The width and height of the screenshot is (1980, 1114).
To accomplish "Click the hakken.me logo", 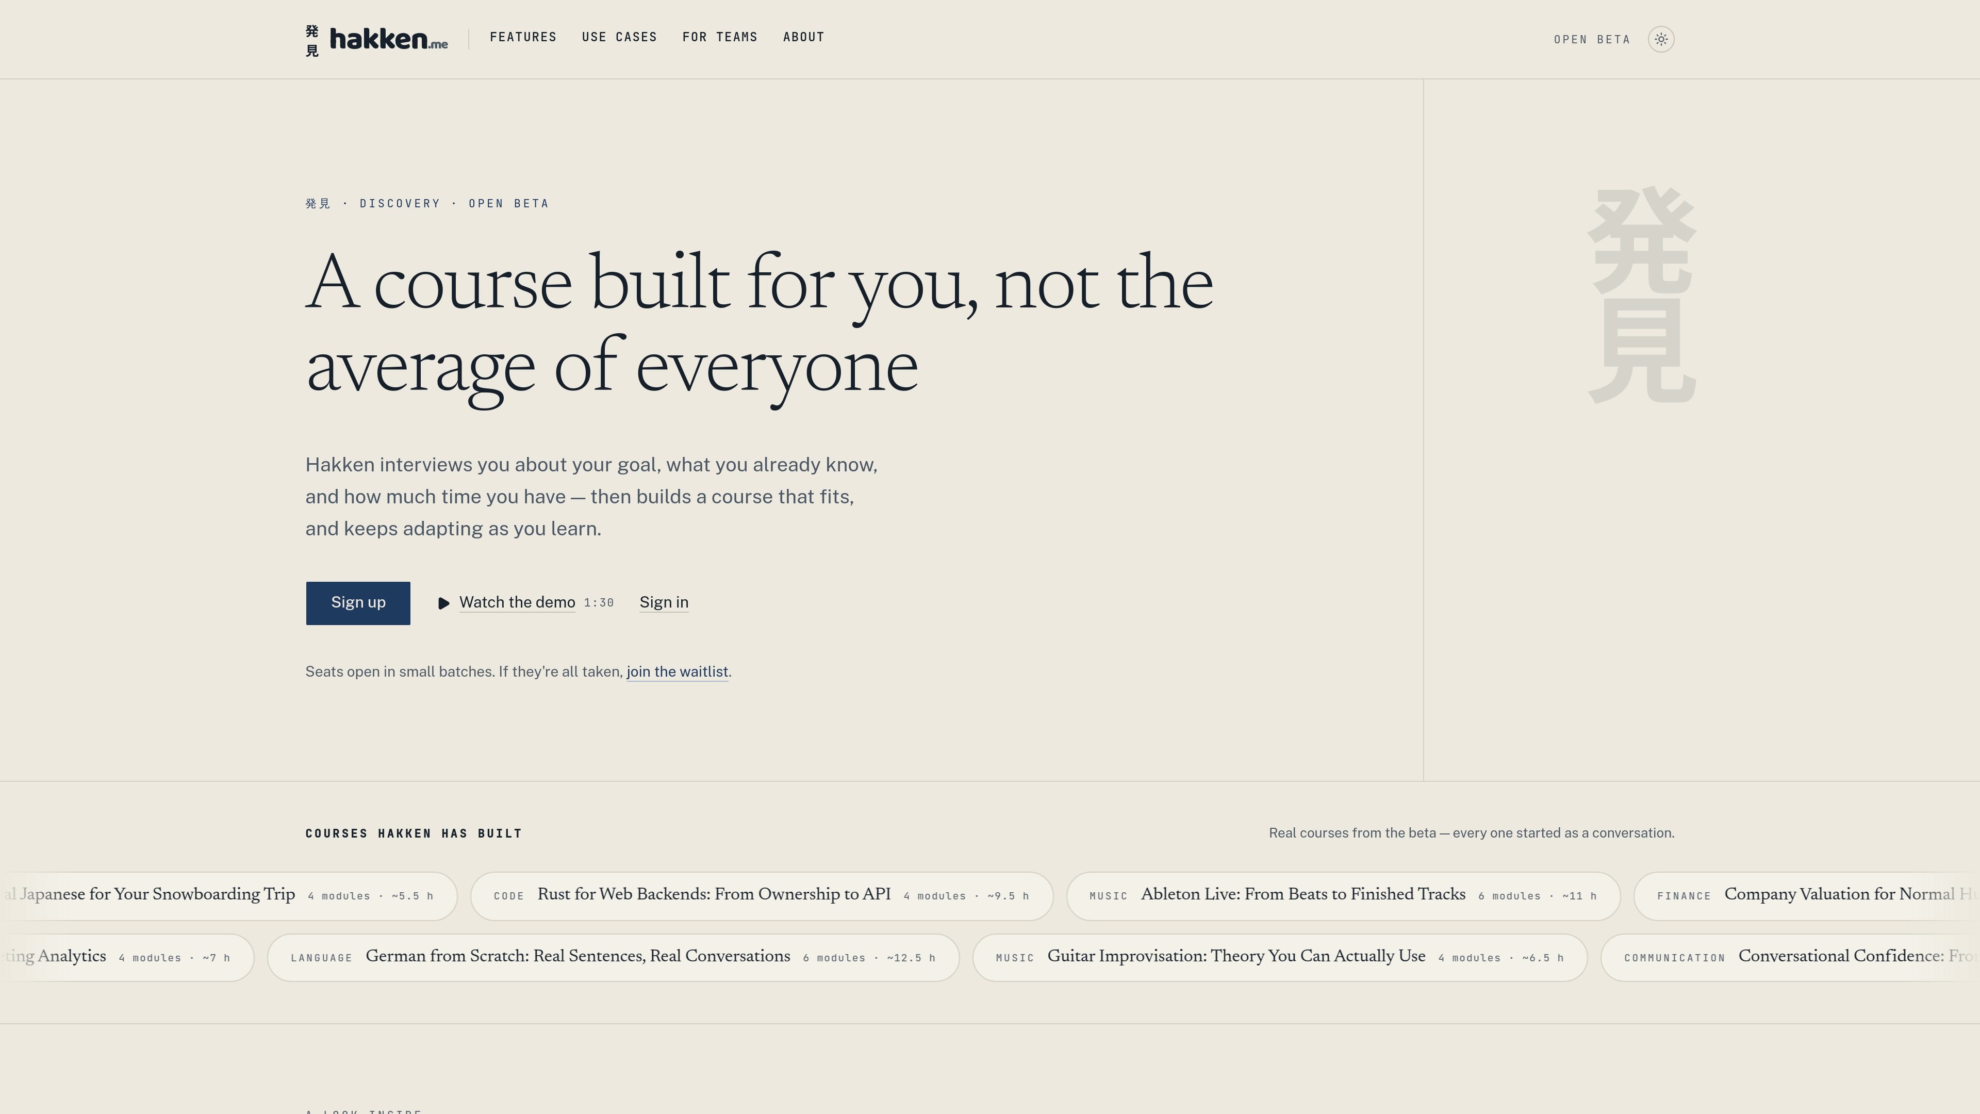I will (x=376, y=39).
